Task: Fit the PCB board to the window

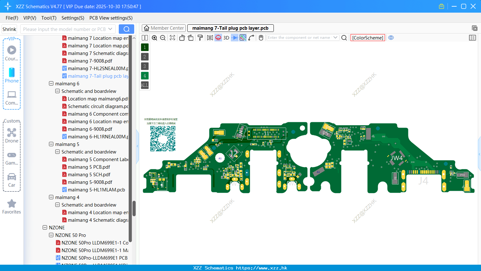Action: click(172, 38)
